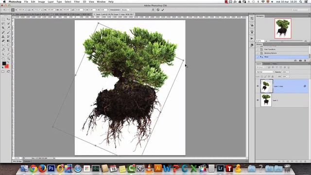Click the Photoshop icon in the Dock
The width and height of the screenshot is (311, 175).
point(51,169)
